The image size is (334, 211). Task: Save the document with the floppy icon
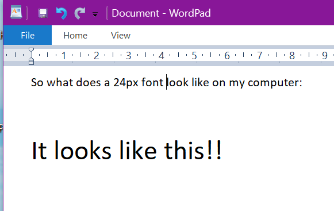[x=43, y=13]
